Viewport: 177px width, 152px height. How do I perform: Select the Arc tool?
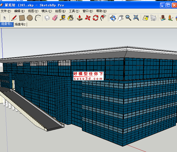[x=38, y=18]
